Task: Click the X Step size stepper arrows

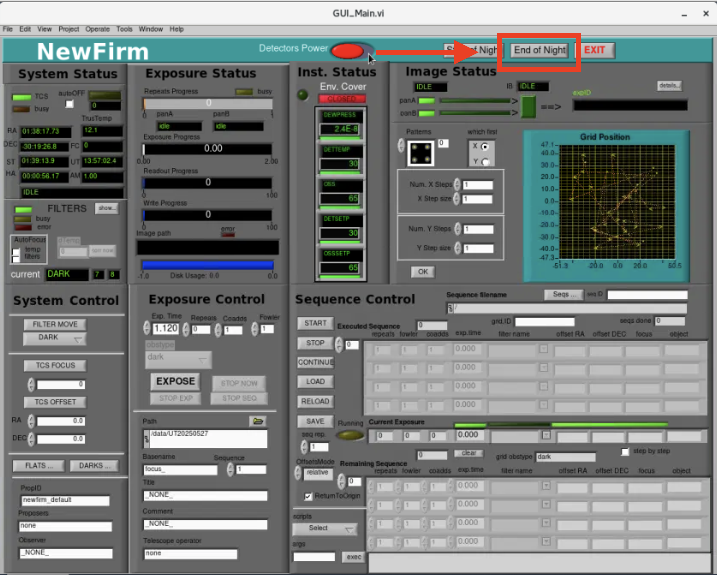Action: click(457, 199)
